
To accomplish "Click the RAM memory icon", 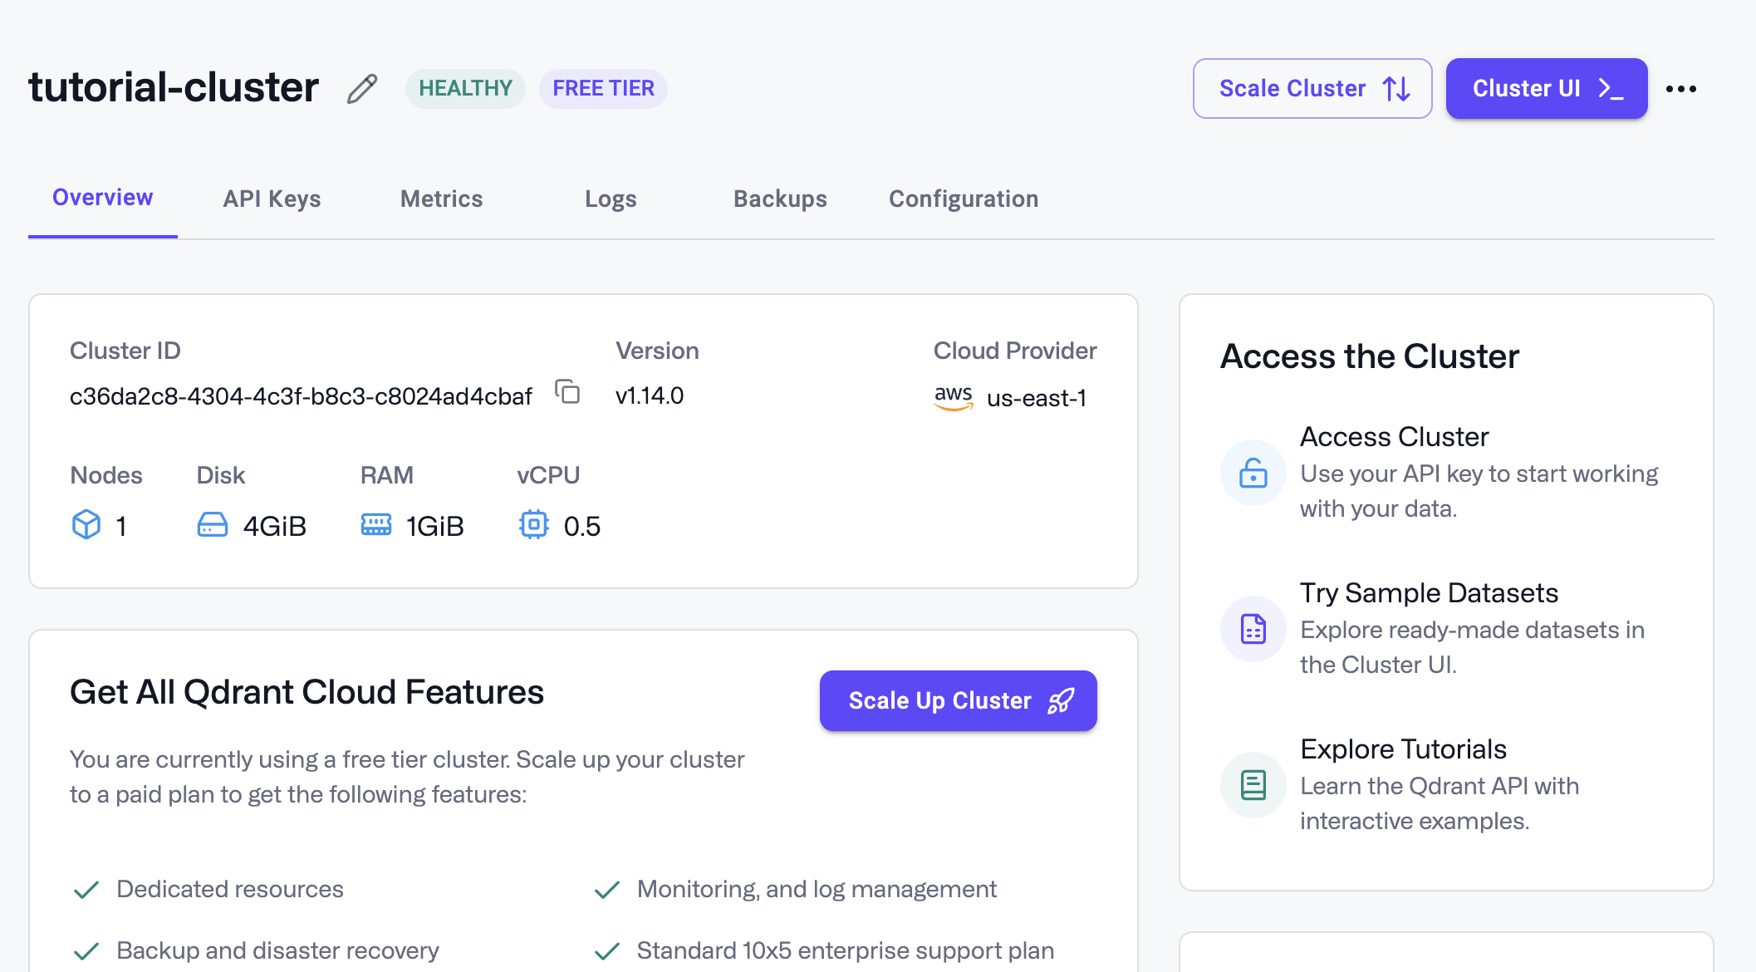I will pyautogui.click(x=375, y=524).
